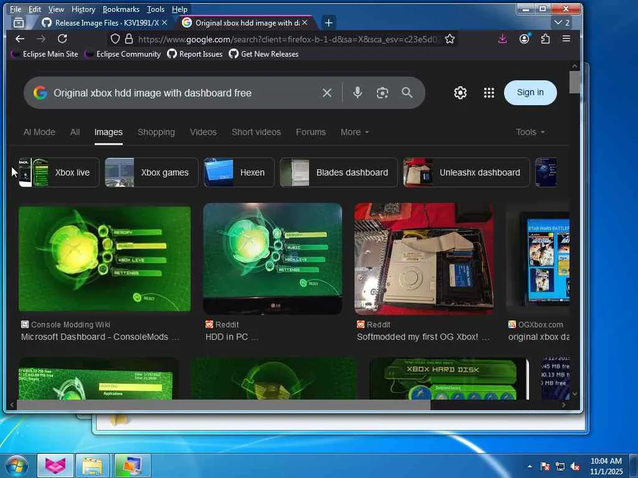Click the Action Center flag tray icon
This screenshot has height=478, width=638.
[545, 466]
